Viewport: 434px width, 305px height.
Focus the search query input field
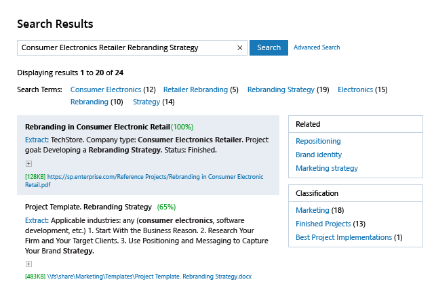coord(125,48)
